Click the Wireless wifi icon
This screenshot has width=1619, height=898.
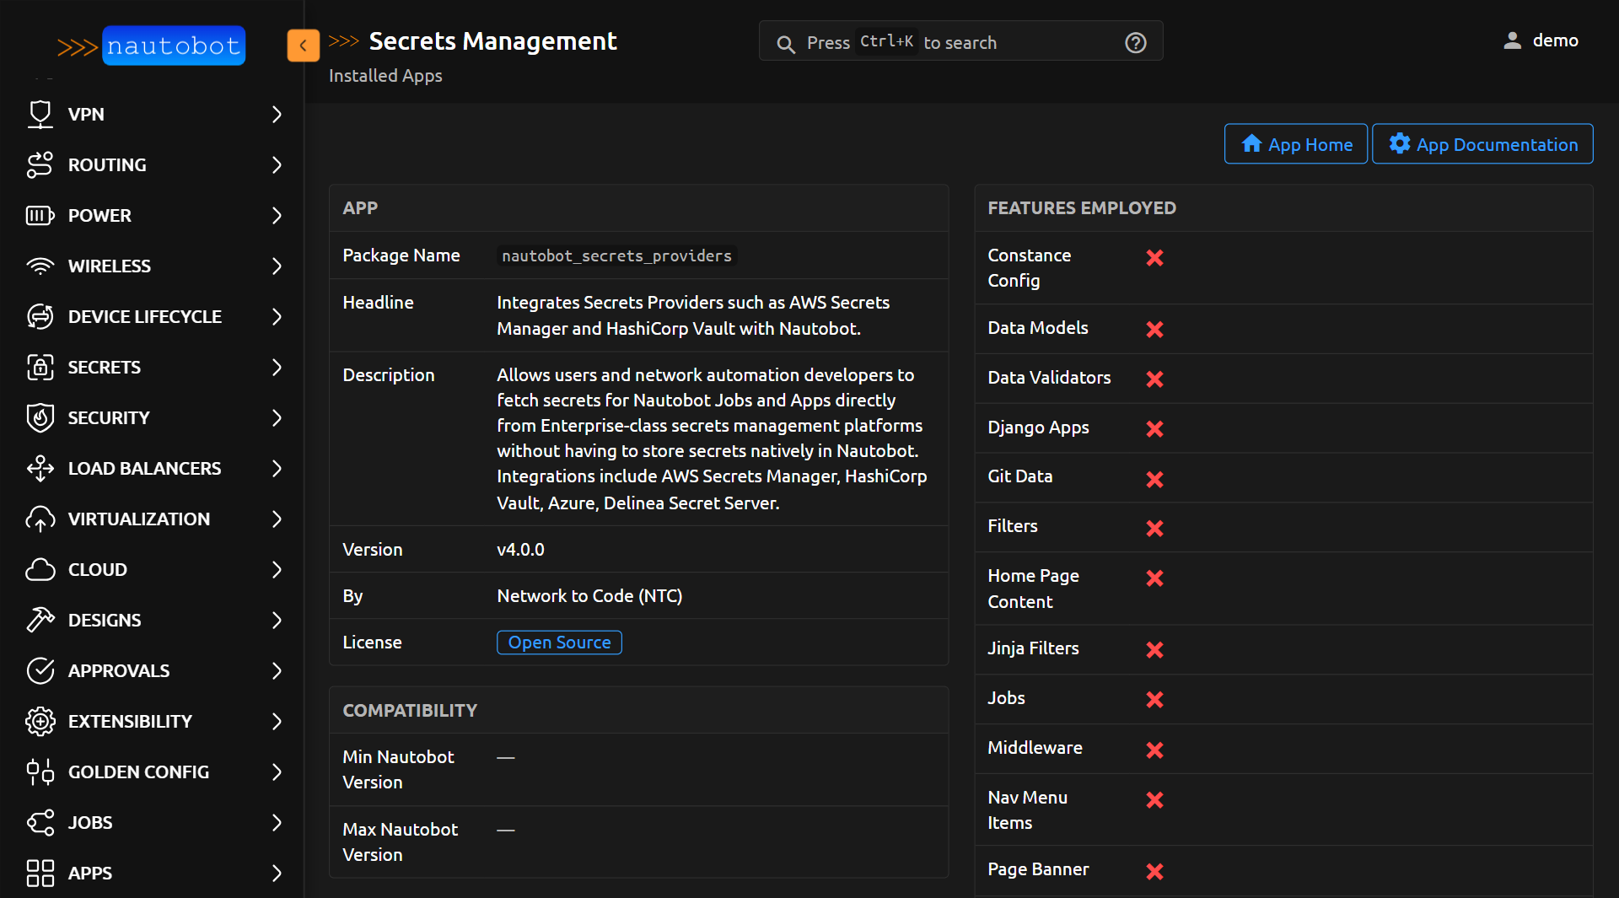[x=40, y=266]
